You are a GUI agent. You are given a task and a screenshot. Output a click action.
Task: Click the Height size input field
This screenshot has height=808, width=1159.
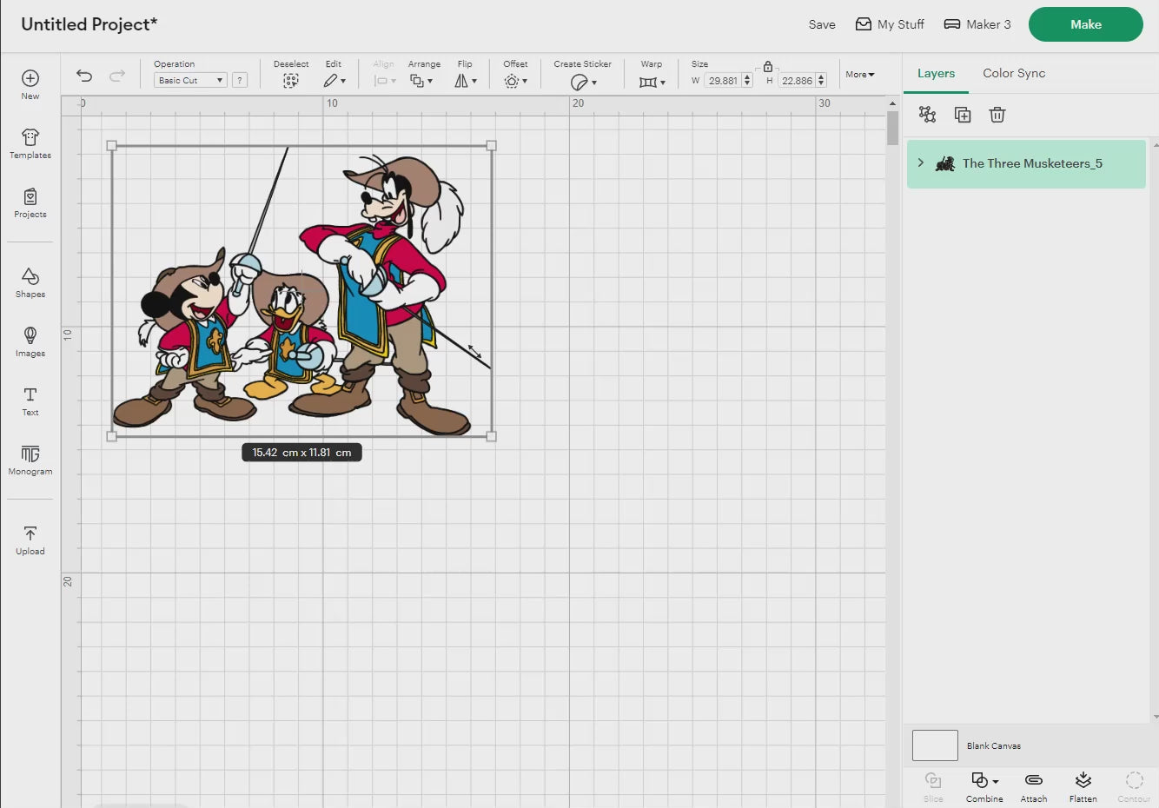coord(797,81)
